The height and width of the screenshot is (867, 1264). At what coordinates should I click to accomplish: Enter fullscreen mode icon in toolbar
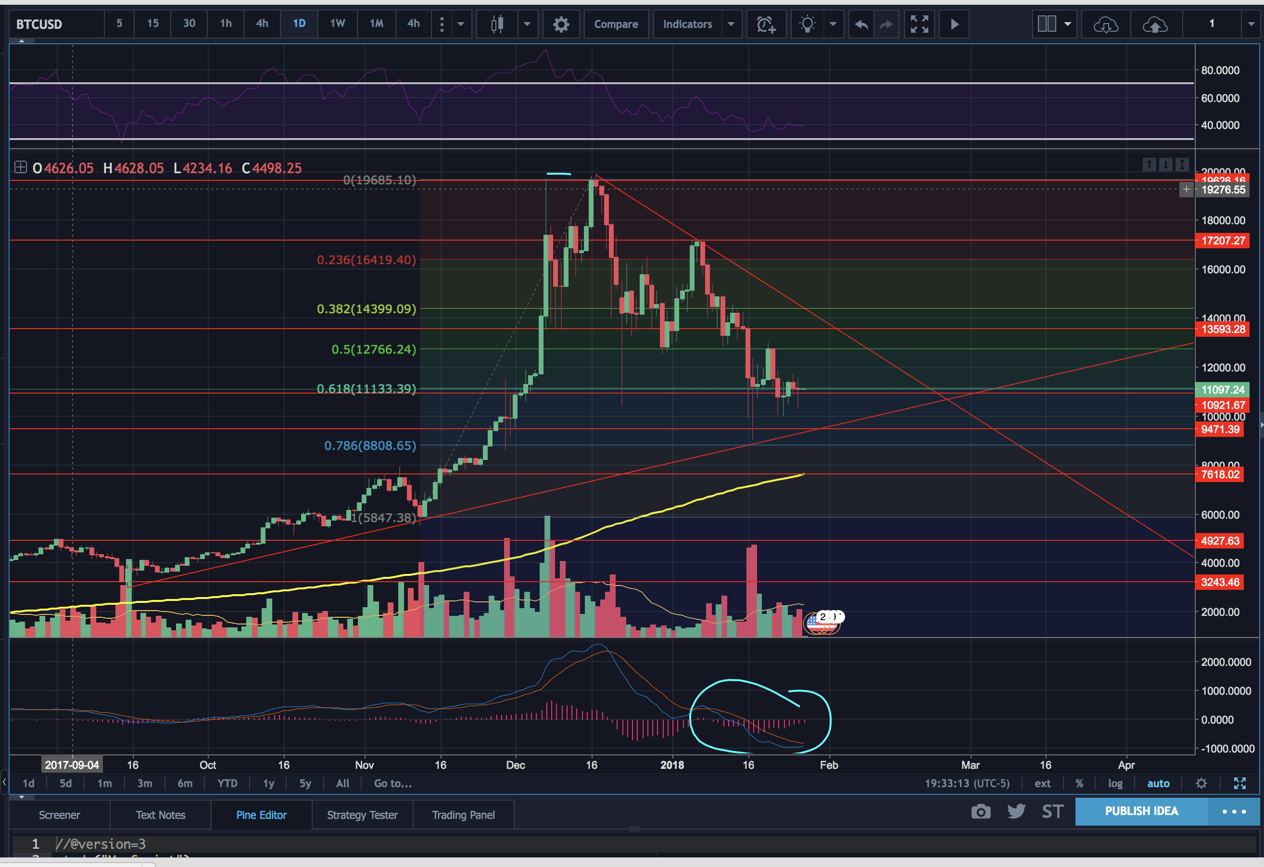919,24
